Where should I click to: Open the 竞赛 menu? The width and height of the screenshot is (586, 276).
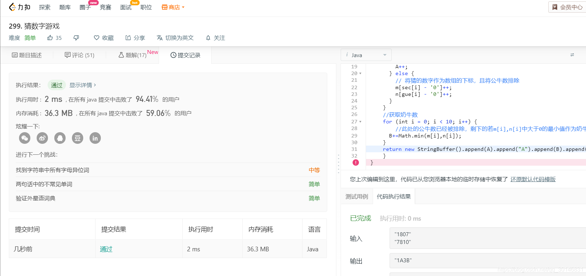point(105,7)
